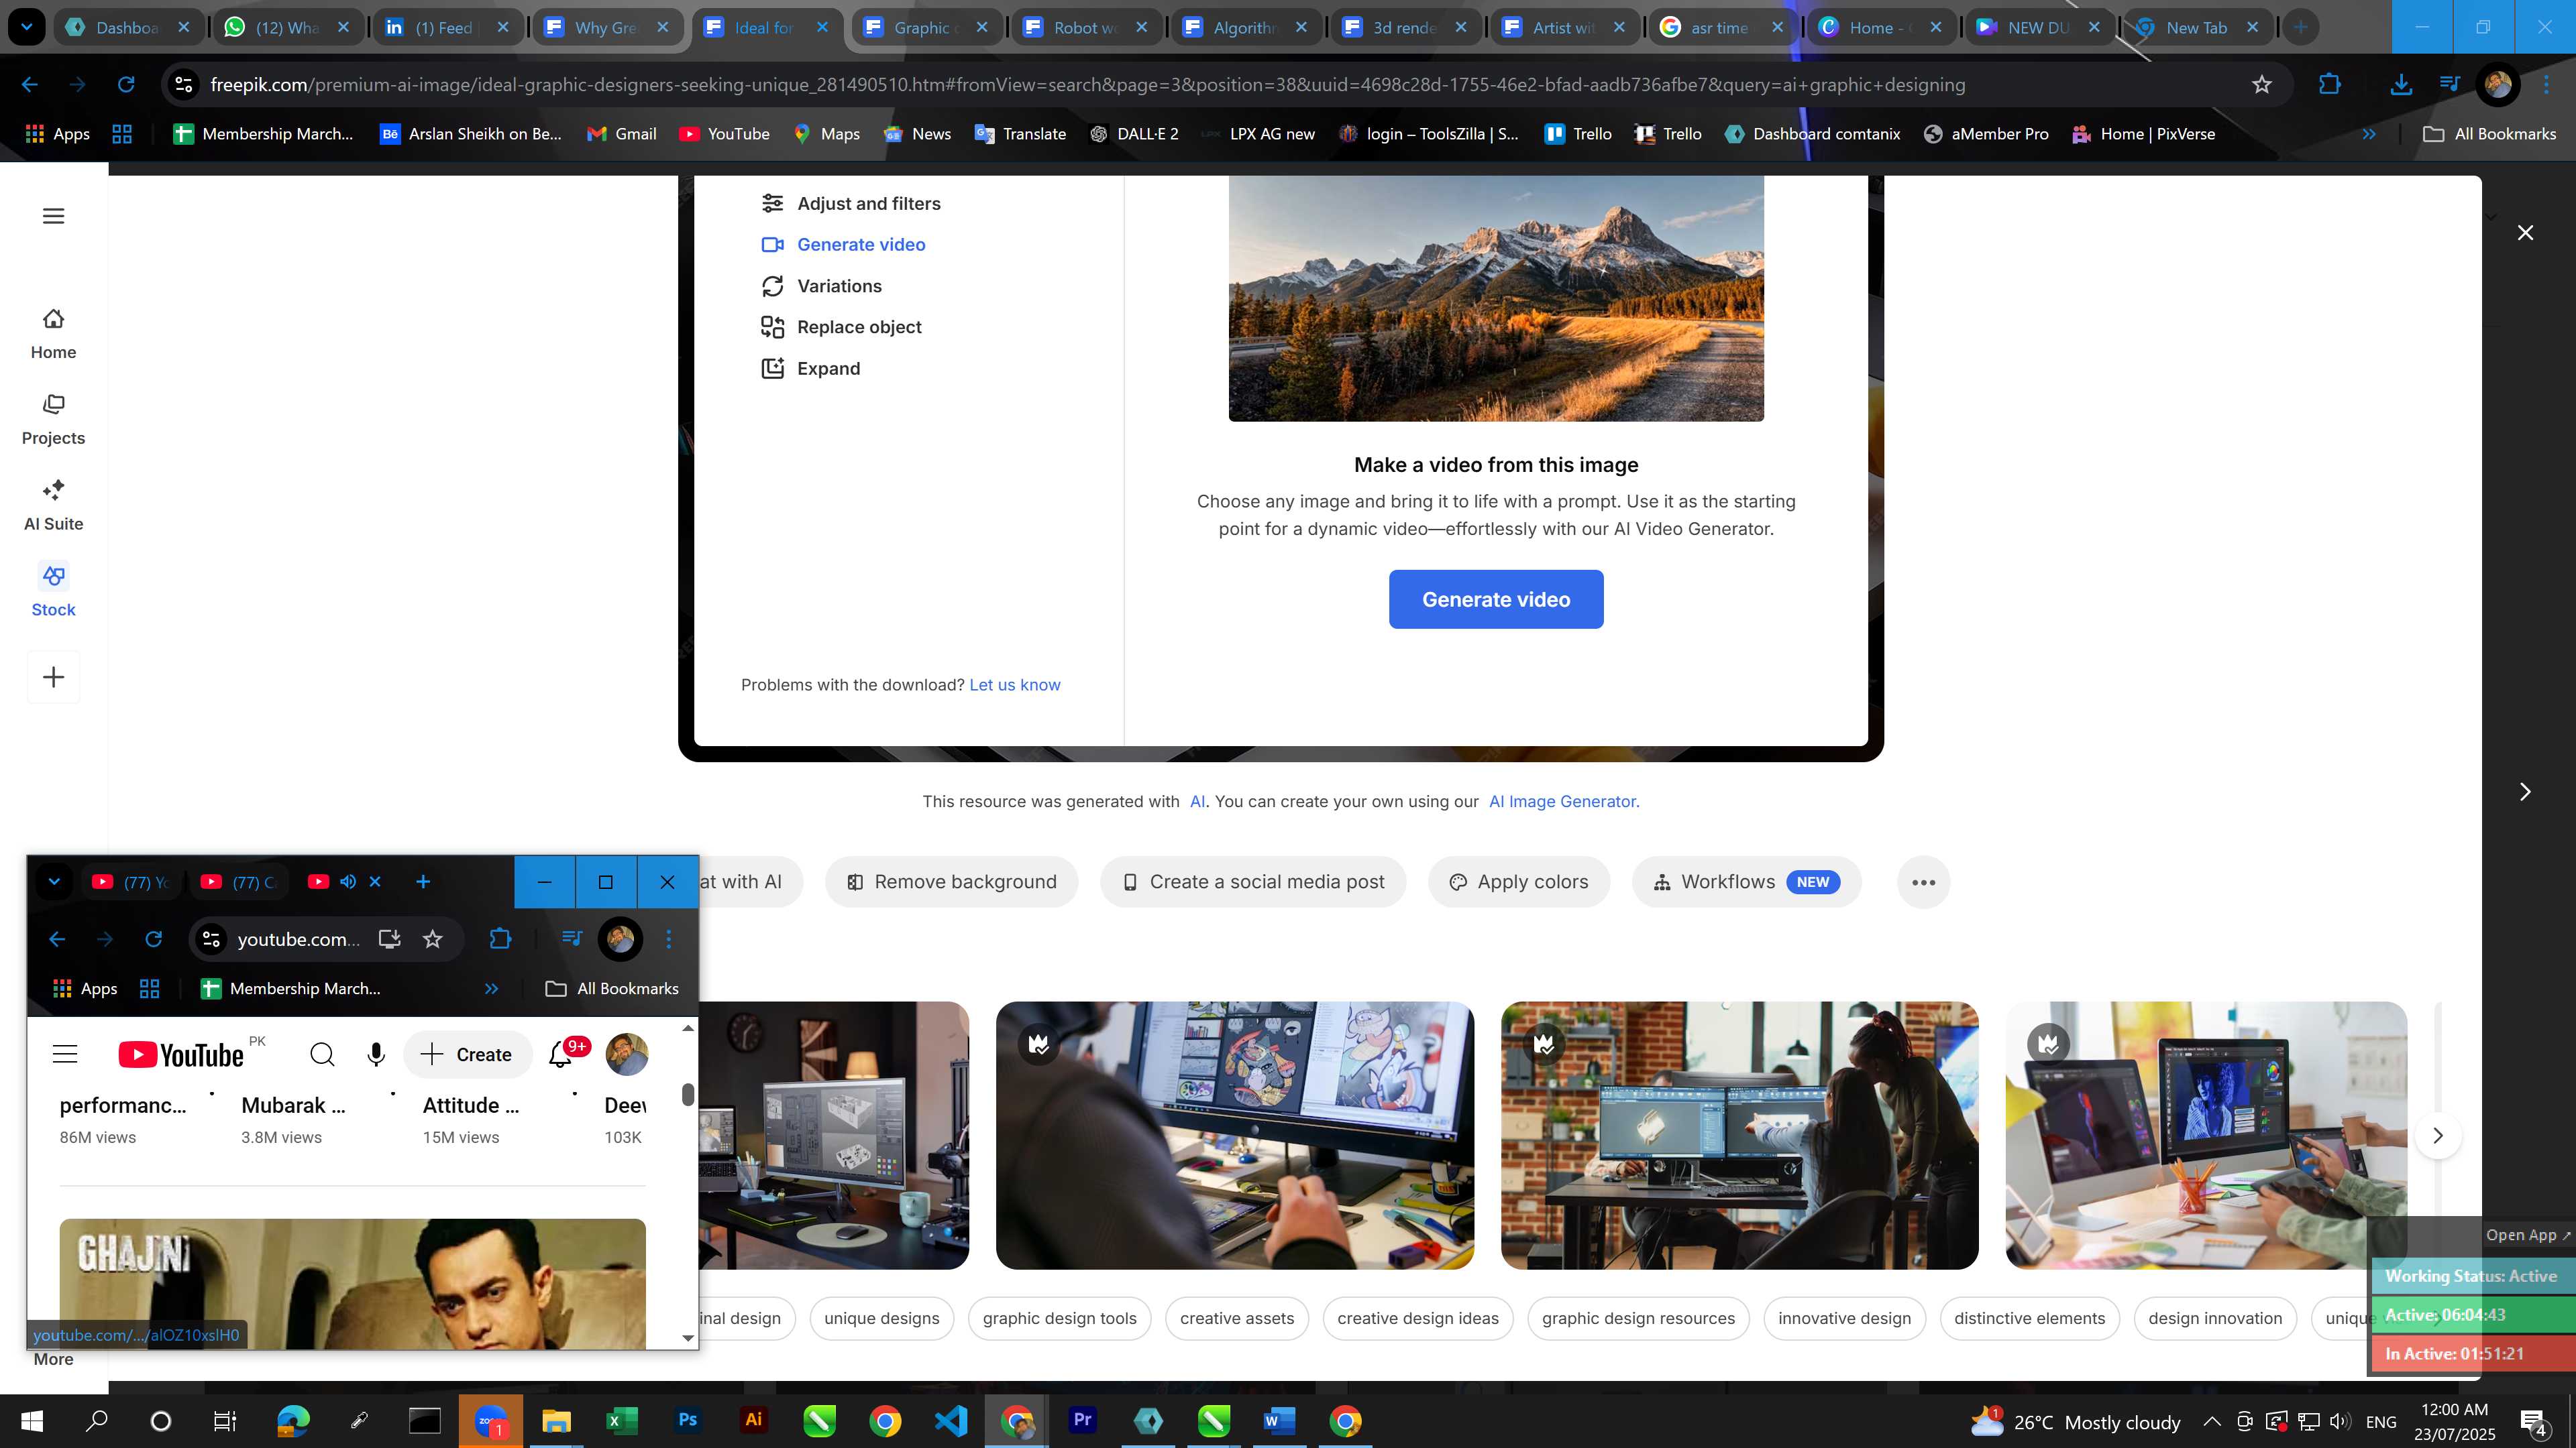Open Gmail bookmark
This screenshot has height=1448, width=2576.
tap(621, 134)
